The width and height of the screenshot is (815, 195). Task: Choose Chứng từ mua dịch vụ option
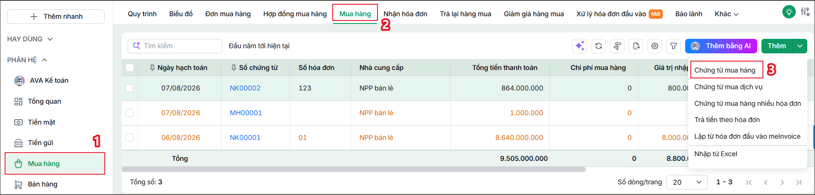click(728, 87)
